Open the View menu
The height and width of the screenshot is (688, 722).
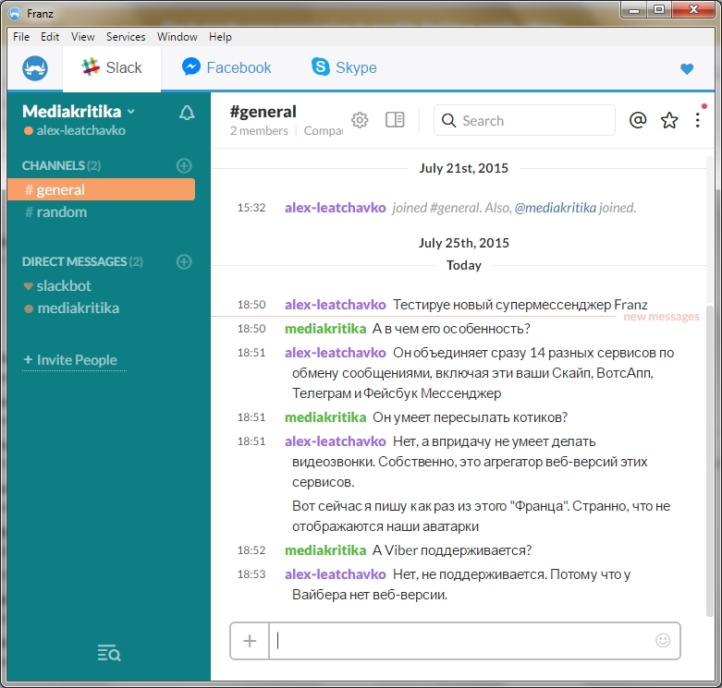point(83,37)
